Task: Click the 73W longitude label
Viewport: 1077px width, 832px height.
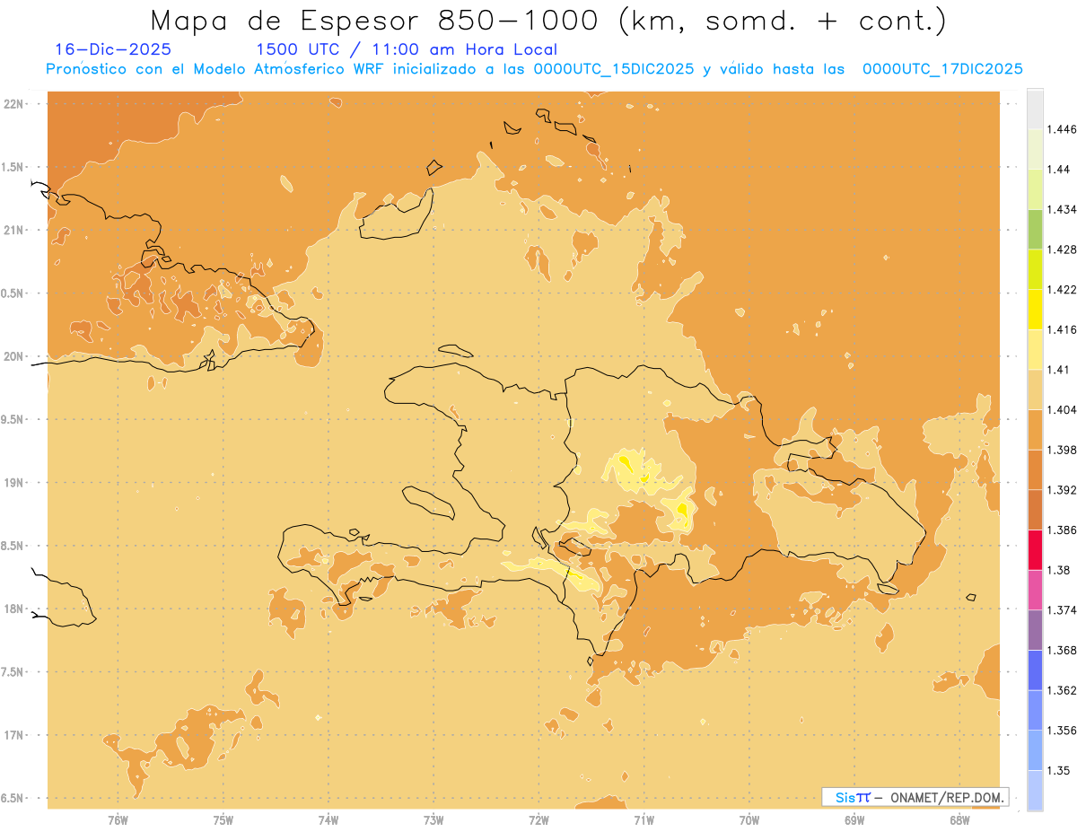Action: tap(433, 819)
